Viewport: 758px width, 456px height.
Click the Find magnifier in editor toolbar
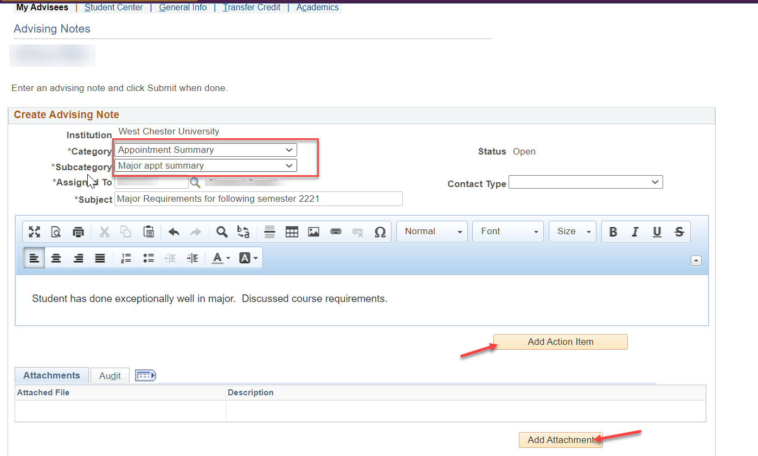222,232
